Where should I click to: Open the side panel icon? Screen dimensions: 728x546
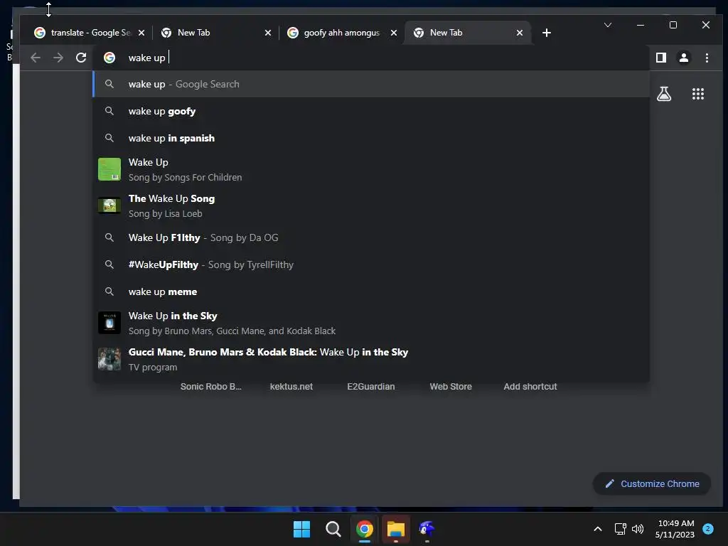661,58
